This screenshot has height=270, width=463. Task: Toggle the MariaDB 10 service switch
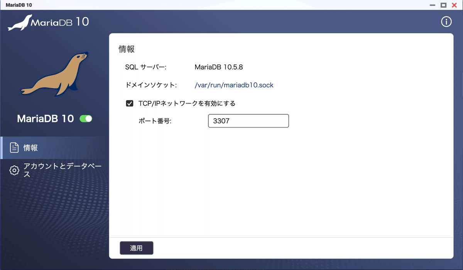[x=86, y=119]
